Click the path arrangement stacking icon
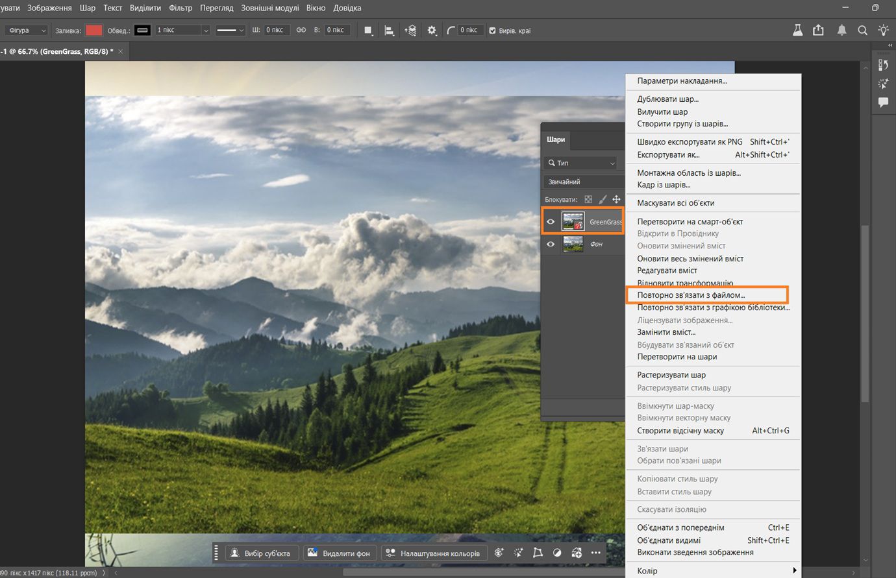 [410, 30]
